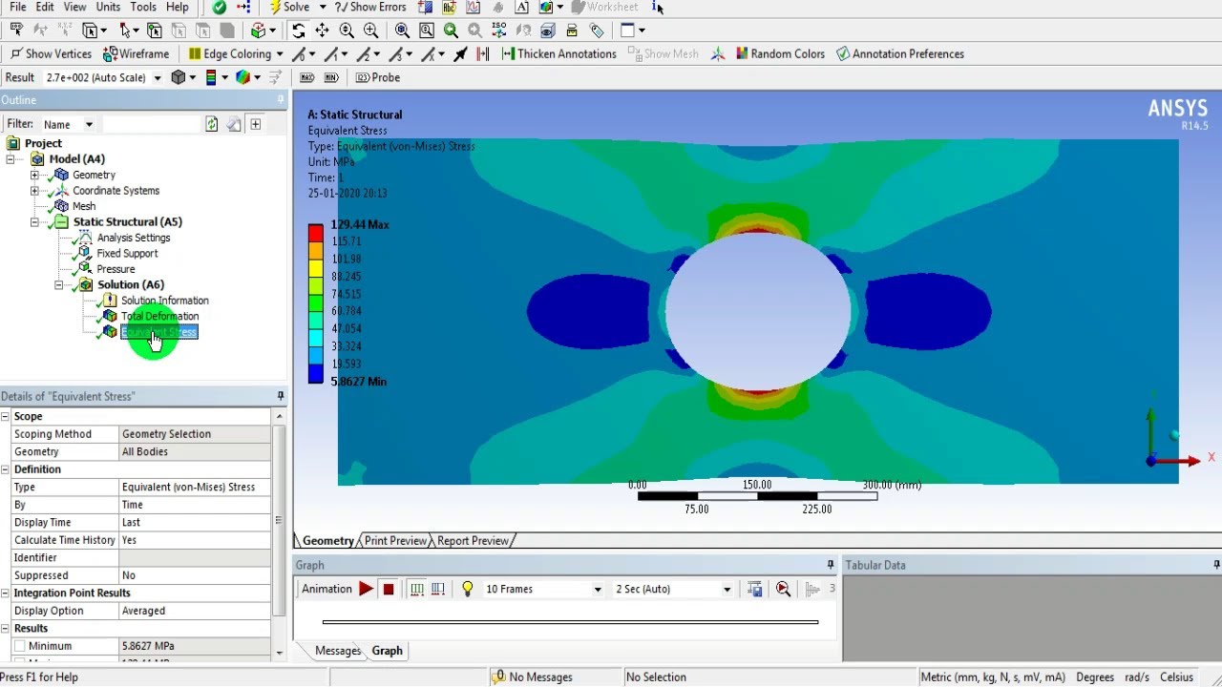Viewport: 1222px width, 687px height.
Task: Open the File menu
Action: tap(17, 7)
